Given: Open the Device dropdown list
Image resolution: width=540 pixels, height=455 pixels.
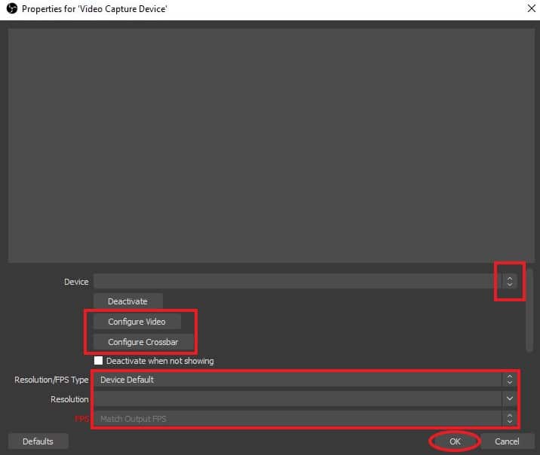Looking at the screenshot, I should coord(294,282).
